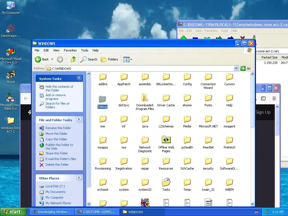Select the WBEM folder icon
The width and height of the screenshot is (288, 216).
point(229,182)
